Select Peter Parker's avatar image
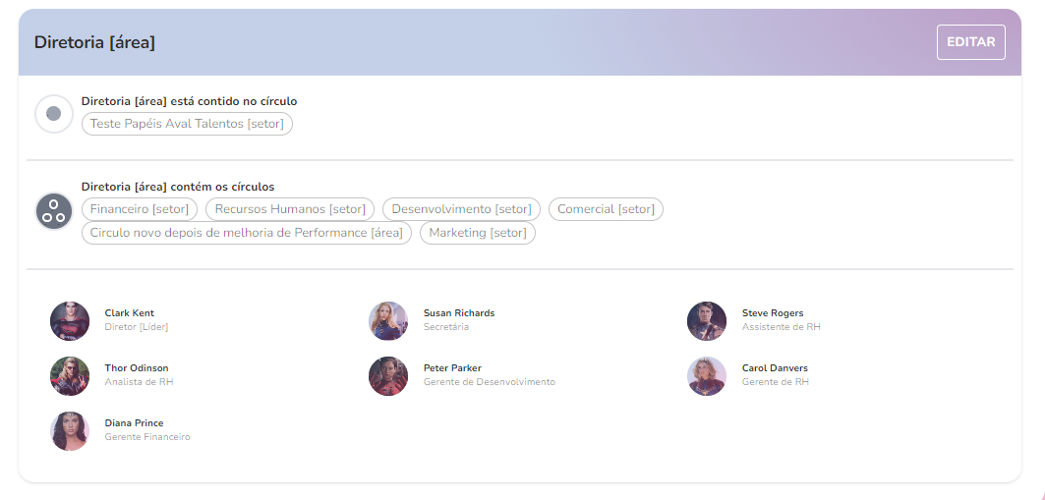The height and width of the screenshot is (500, 1045). click(x=388, y=376)
